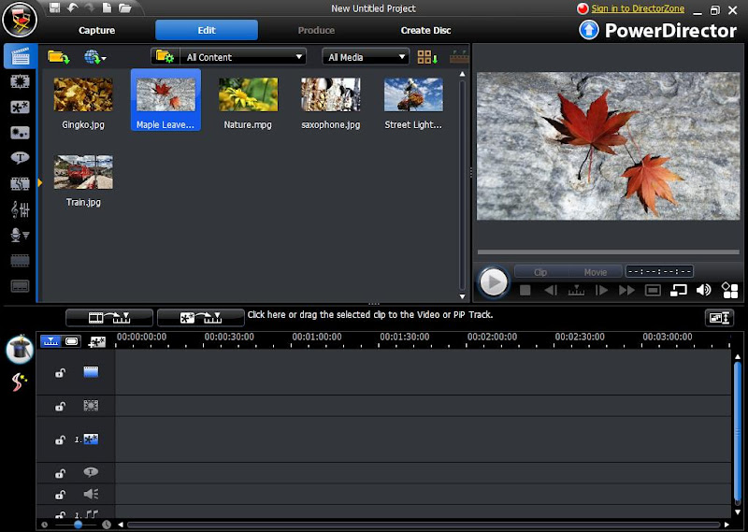Open the Title Room speech-bubble icon
This screenshot has width=748, height=532.
(19, 158)
